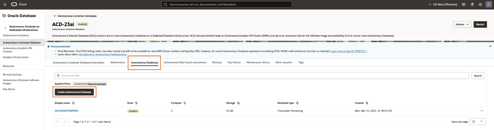Close the Announcements banner

tap(490, 46)
